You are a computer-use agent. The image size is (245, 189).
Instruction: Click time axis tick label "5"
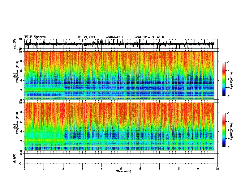121,169
